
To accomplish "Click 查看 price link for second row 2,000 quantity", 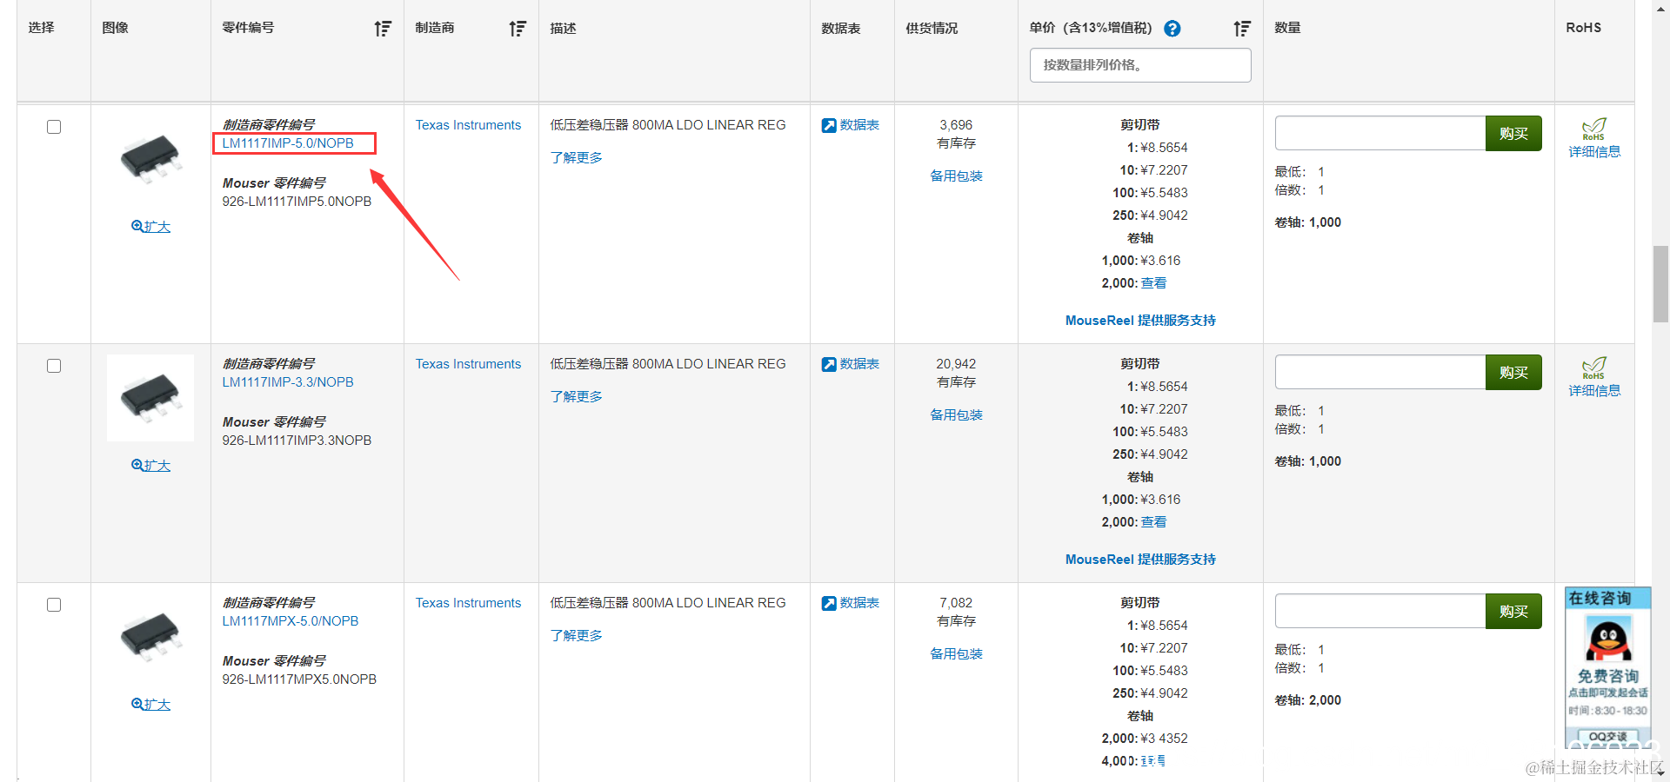I will coord(1153,522).
